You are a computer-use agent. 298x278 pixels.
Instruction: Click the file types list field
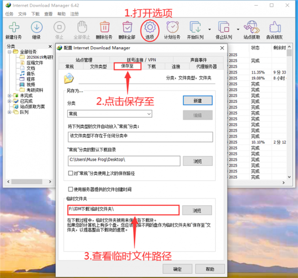140,137
